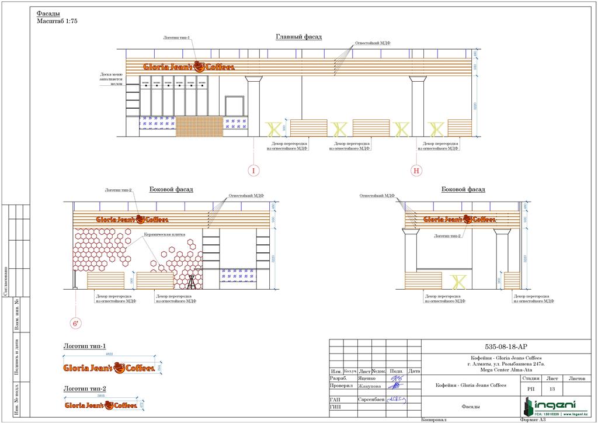598x423 pixels.
Task: Click the "Копировал" text below the title block
Action: pos(434,419)
